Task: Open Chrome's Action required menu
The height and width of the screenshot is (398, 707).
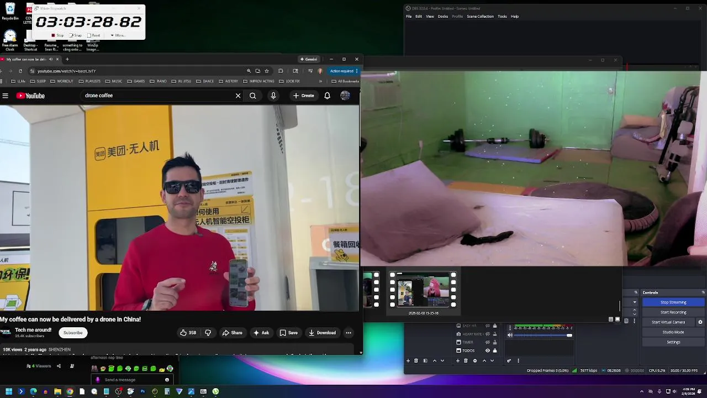Action: pos(344,71)
